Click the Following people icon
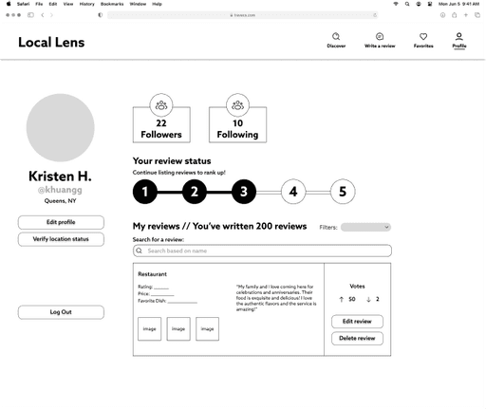Viewport: 486px width, 409px height. coord(237,105)
